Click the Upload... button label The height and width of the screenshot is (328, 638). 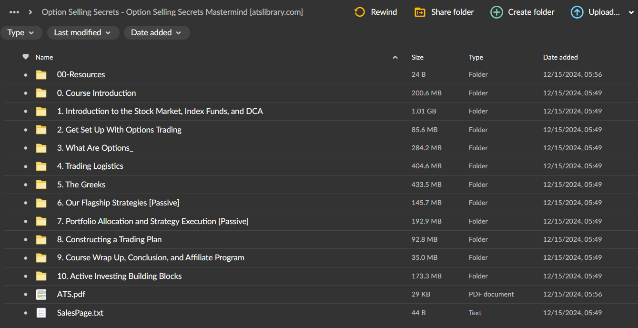[x=604, y=12]
